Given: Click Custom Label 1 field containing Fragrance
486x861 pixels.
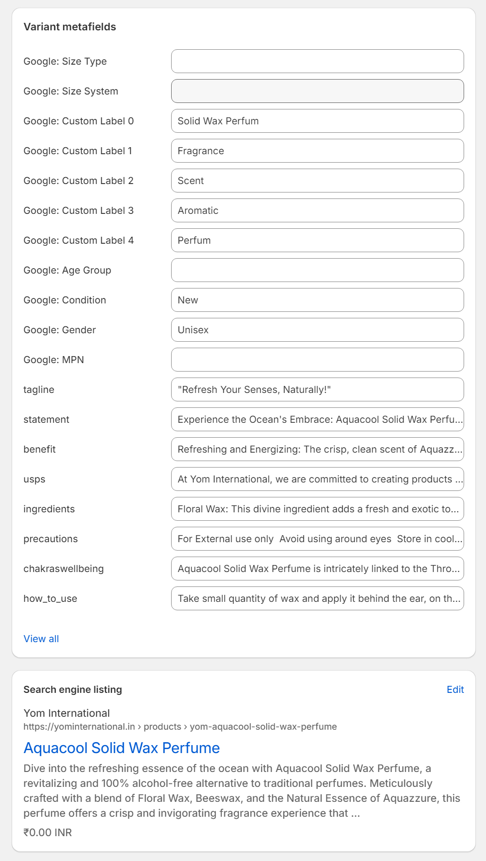Looking at the screenshot, I should [x=317, y=151].
